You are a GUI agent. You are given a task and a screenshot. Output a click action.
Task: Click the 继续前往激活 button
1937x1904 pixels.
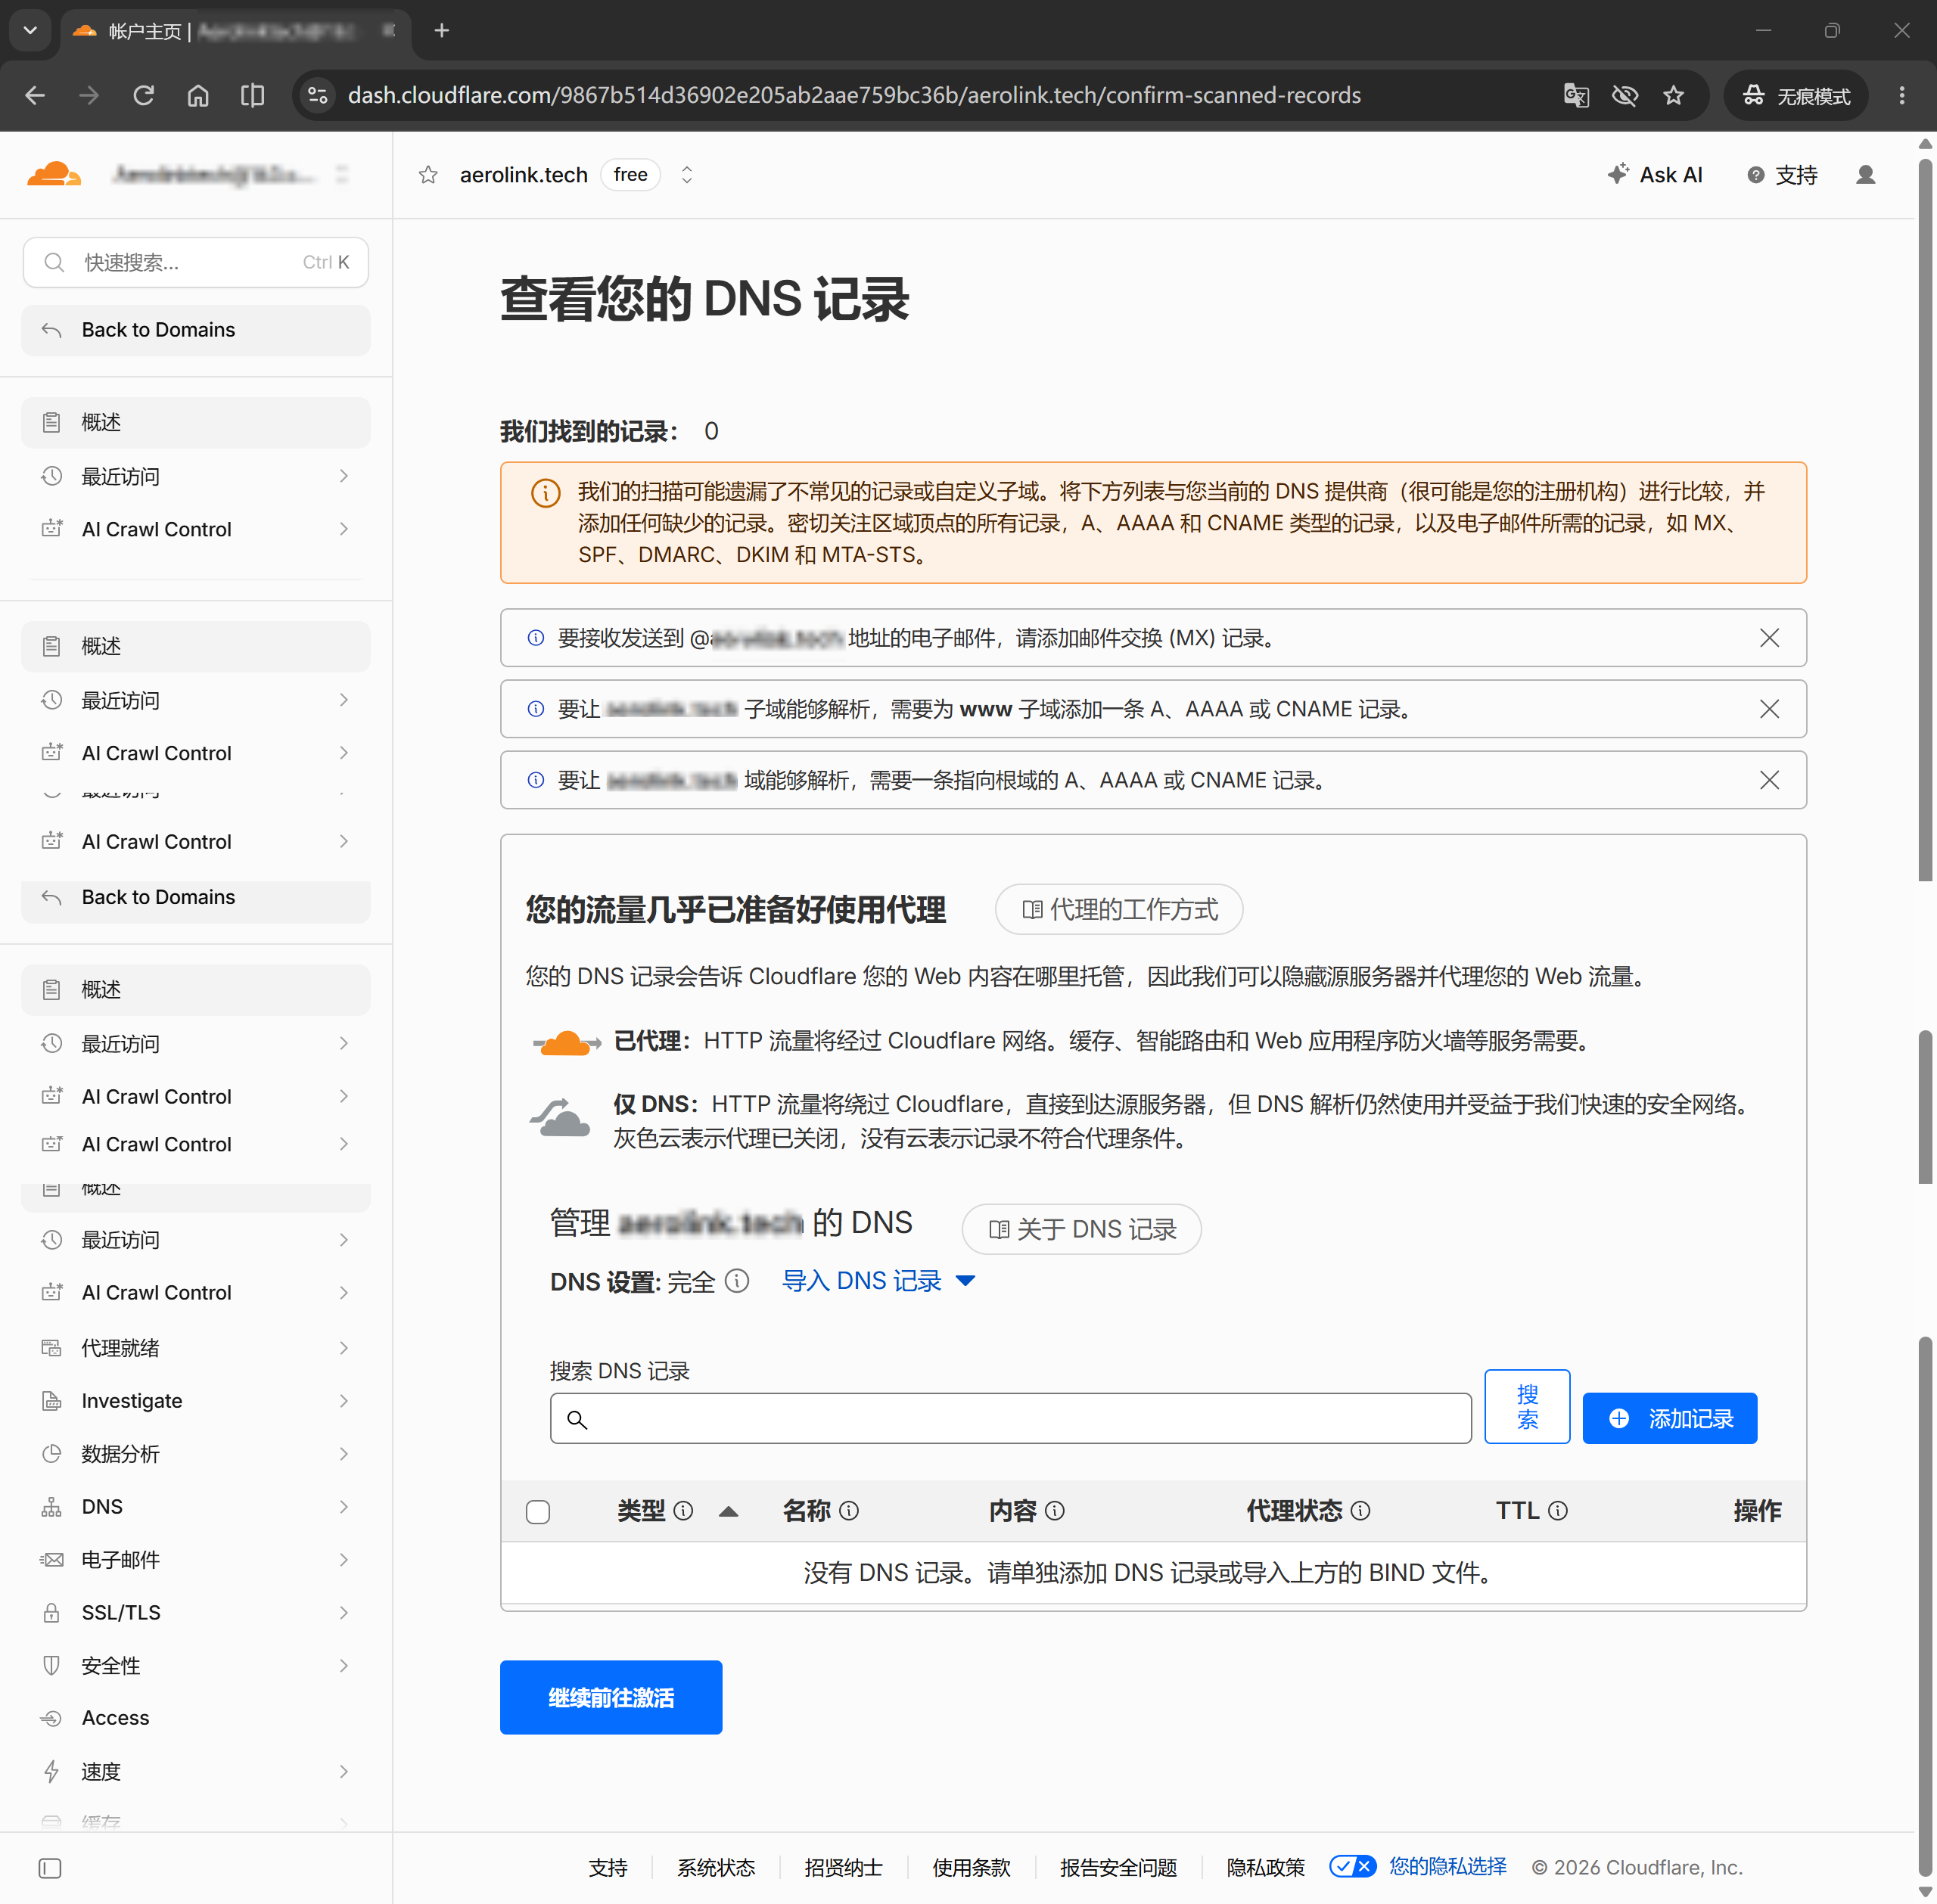click(611, 1697)
